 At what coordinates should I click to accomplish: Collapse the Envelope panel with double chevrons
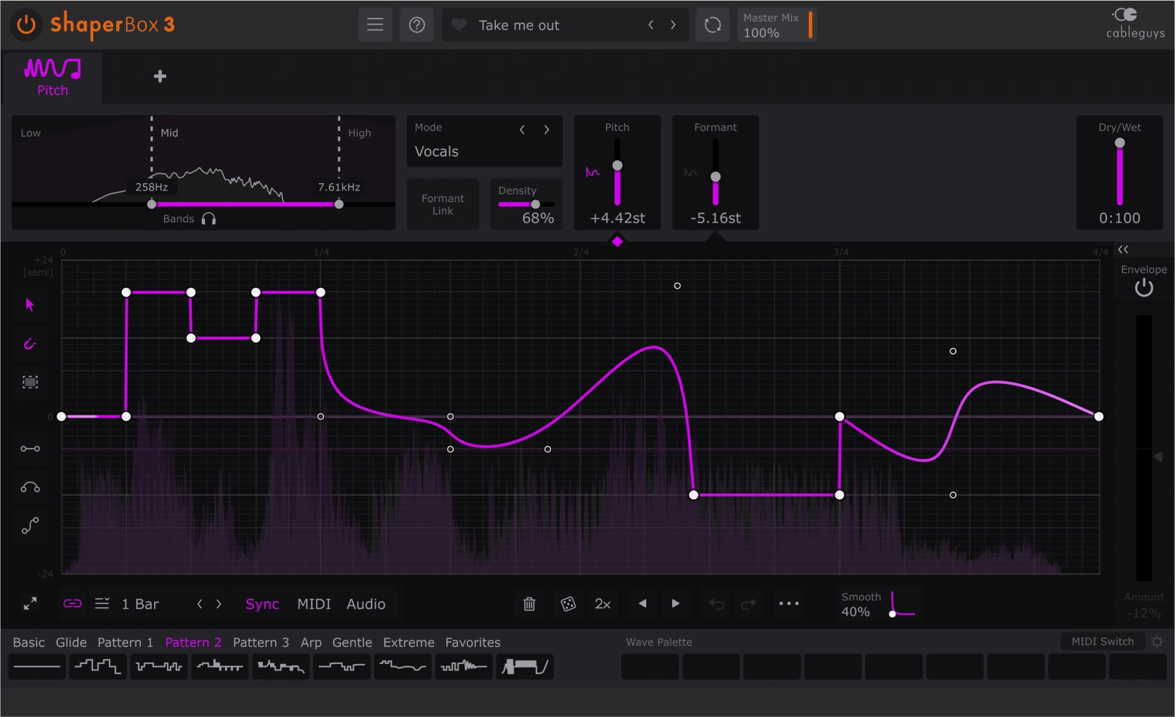tap(1123, 249)
